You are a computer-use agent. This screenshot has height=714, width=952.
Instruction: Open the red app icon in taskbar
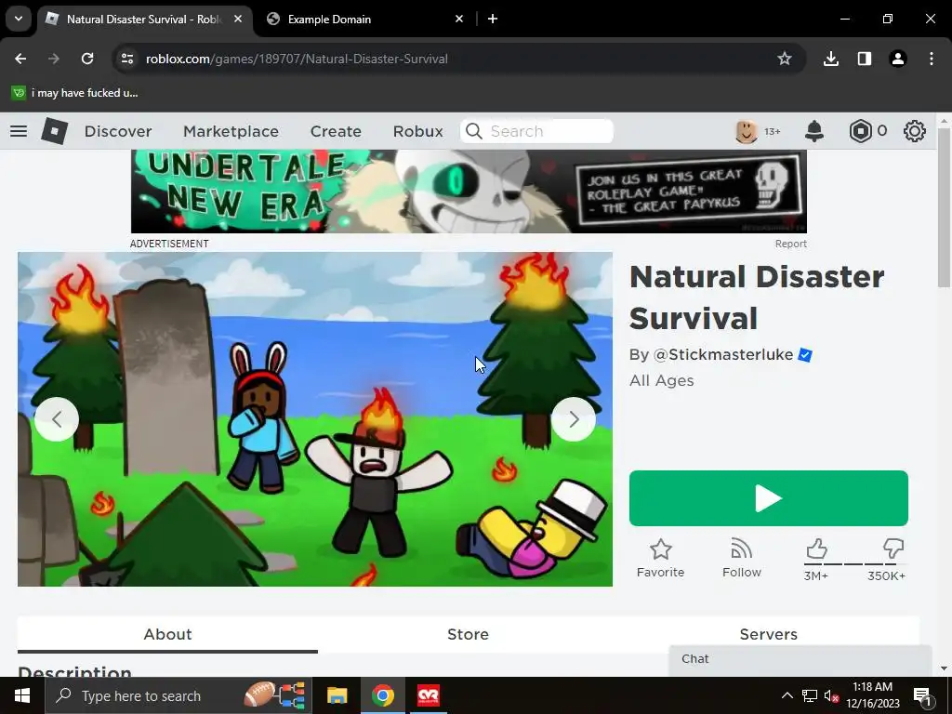429,695
